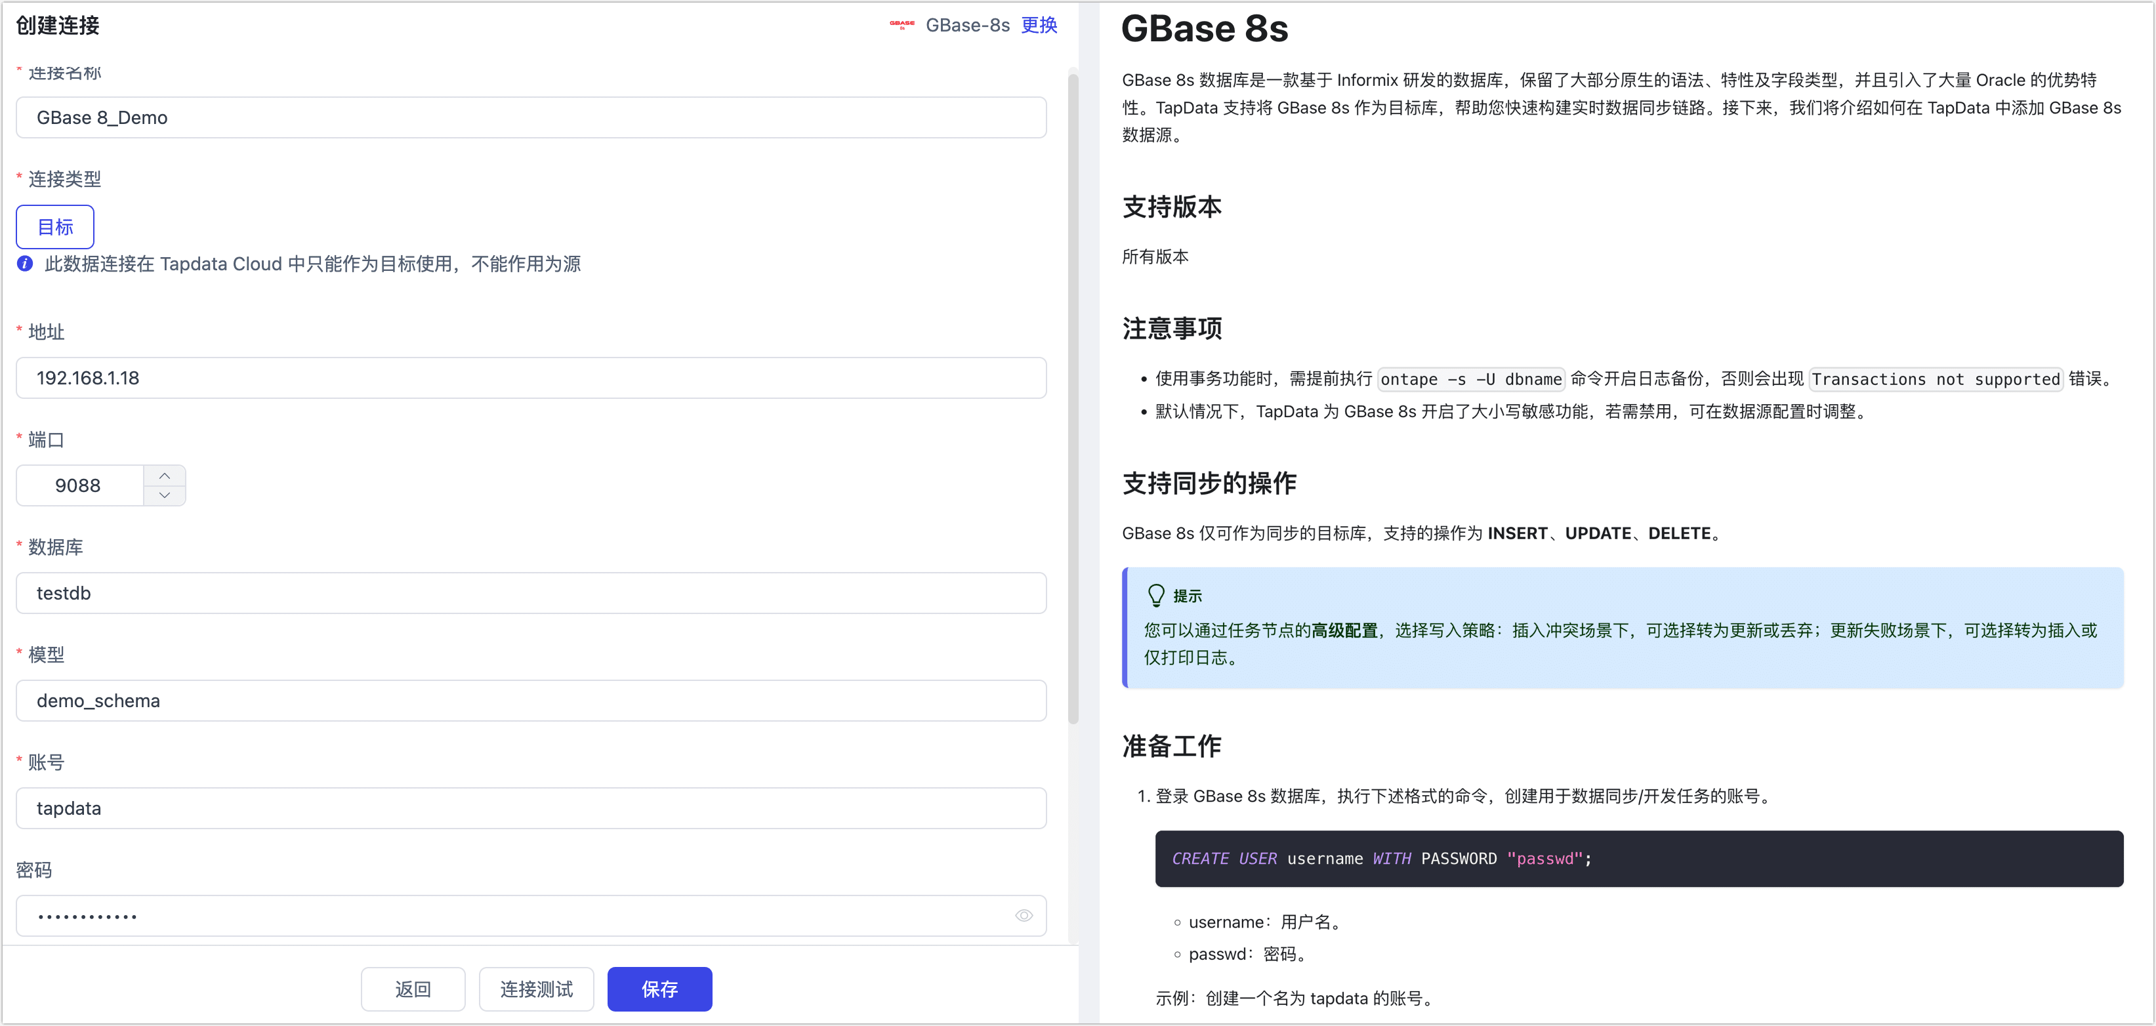Click the 账号 field showing tapdata
This screenshot has height=1026, width=2156.
pos(531,808)
